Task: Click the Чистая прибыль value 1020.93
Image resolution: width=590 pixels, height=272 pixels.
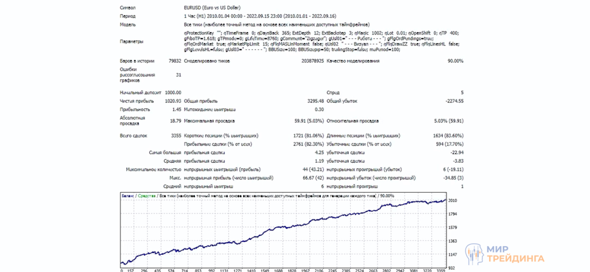Action: tap(172, 101)
